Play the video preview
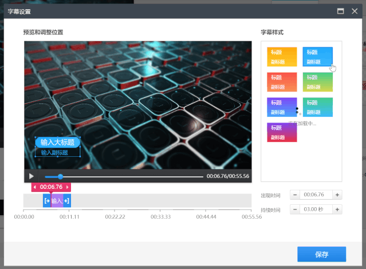The width and height of the screenshot is (366, 269). (x=32, y=176)
